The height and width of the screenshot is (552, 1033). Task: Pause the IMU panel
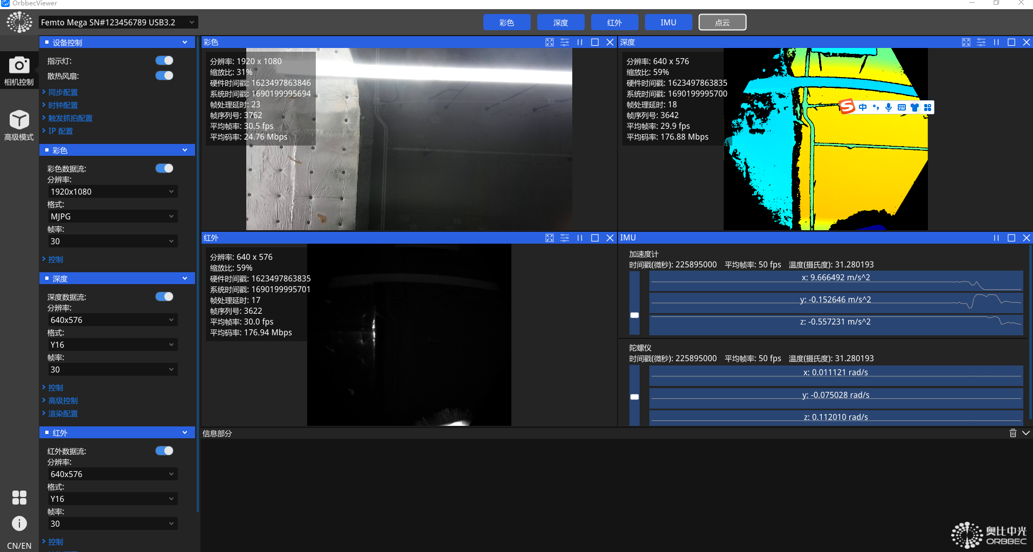[996, 238]
